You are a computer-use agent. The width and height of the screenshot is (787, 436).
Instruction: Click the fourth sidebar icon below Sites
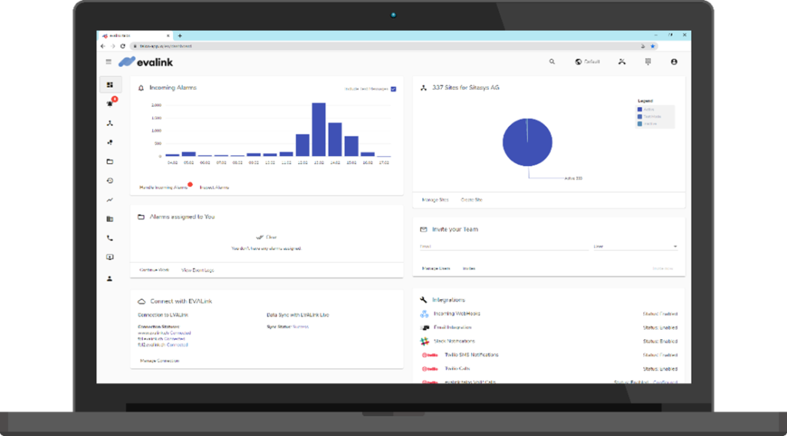click(110, 143)
